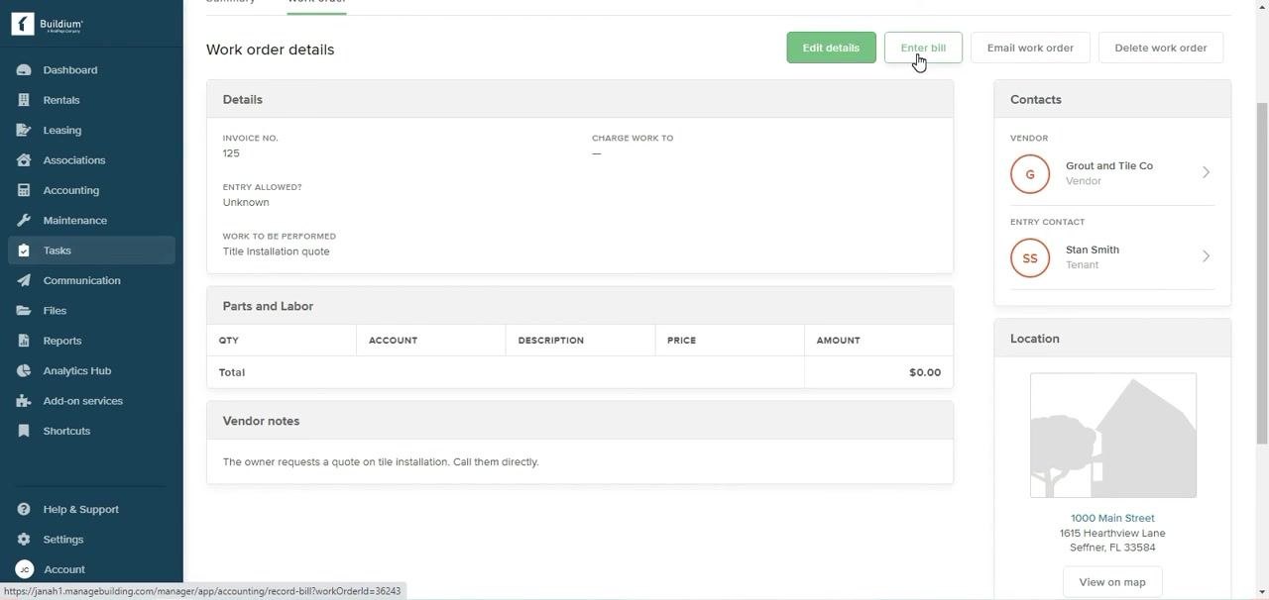The height and width of the screenshot is (600, 1269).
Task: Click Delete work order button
Action: [1160, 48]
